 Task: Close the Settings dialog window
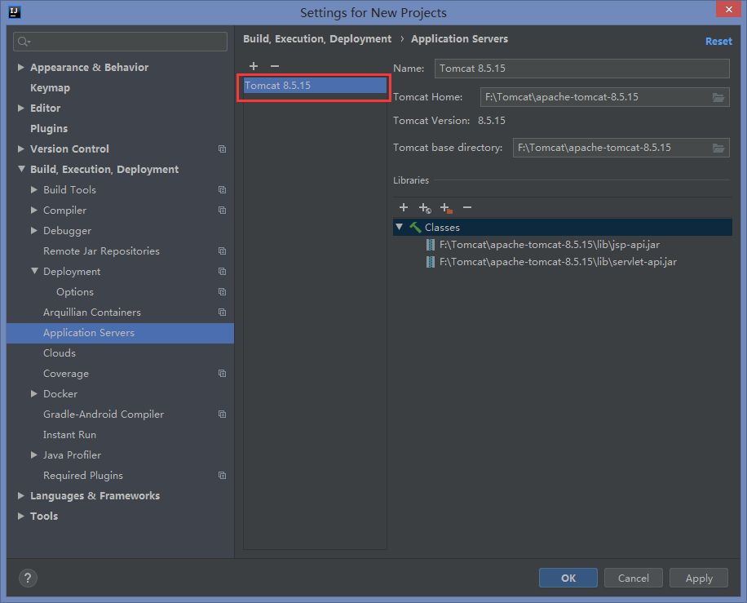(728, 9)
